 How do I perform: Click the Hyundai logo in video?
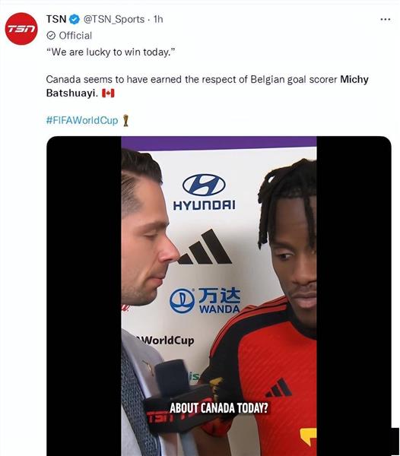tap(204, 192)
